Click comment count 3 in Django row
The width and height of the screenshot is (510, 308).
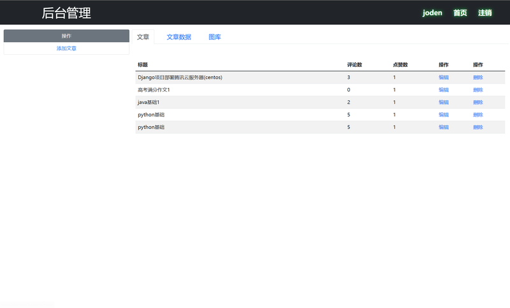(x=349, y=77)
